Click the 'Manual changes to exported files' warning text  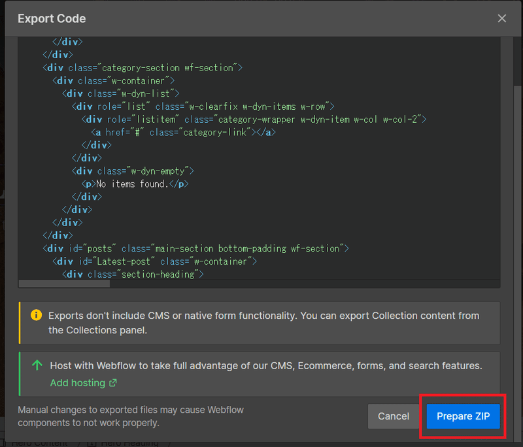tap(131, 416)
